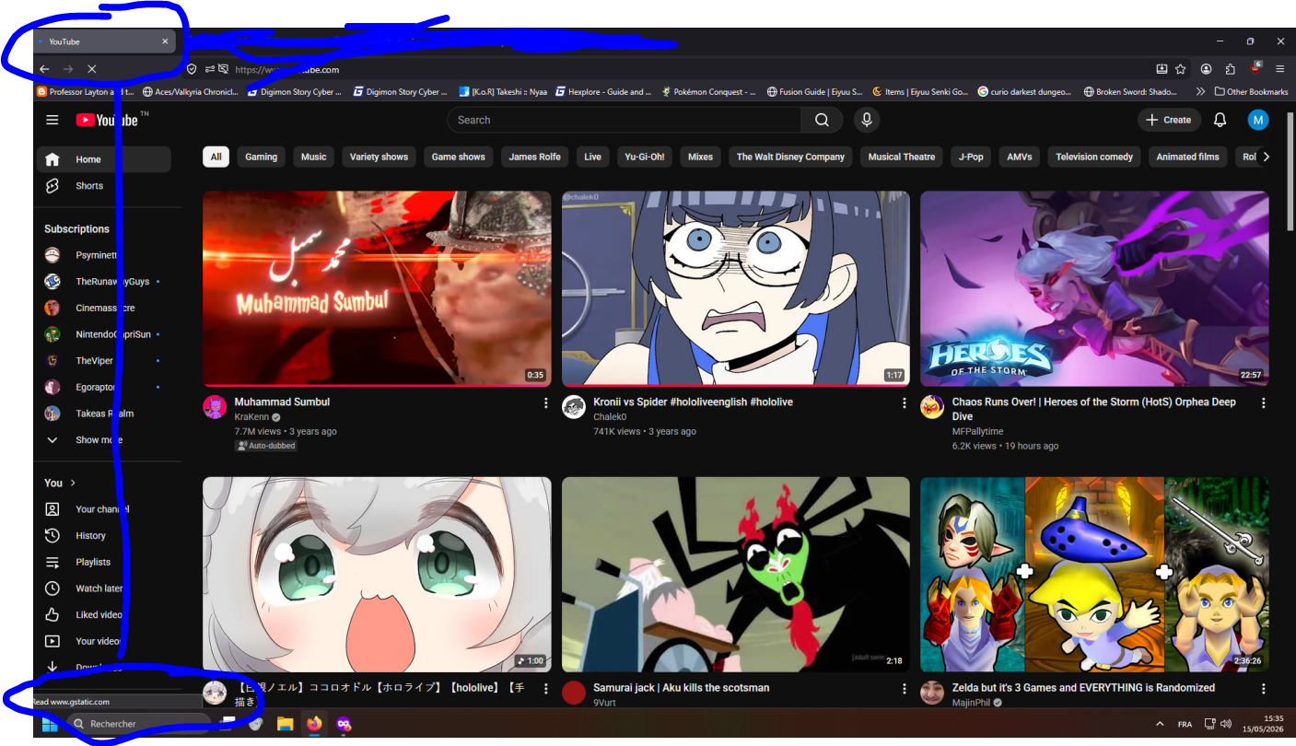Select the Musical Theatre filter chip
This screenshot has height=746, width=1296.
point(902,157)
